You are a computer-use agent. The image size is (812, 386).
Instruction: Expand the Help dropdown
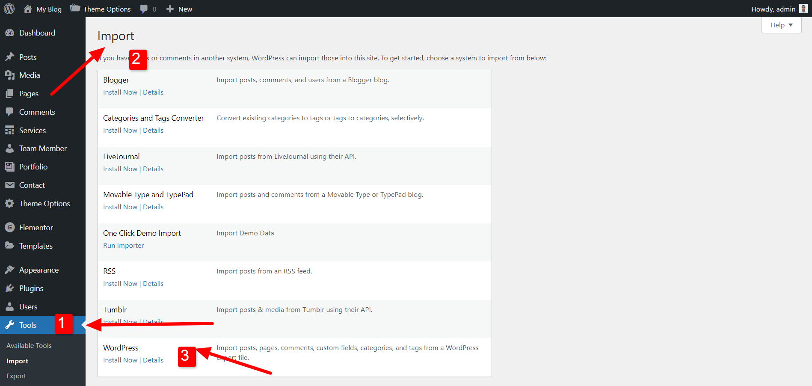[781, 25]
